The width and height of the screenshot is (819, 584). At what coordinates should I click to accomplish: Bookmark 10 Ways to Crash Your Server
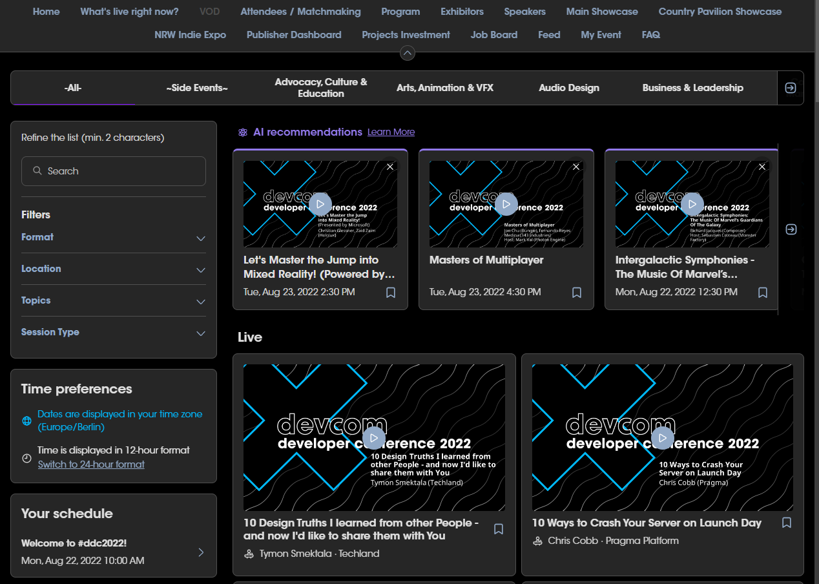coord(787,522)
